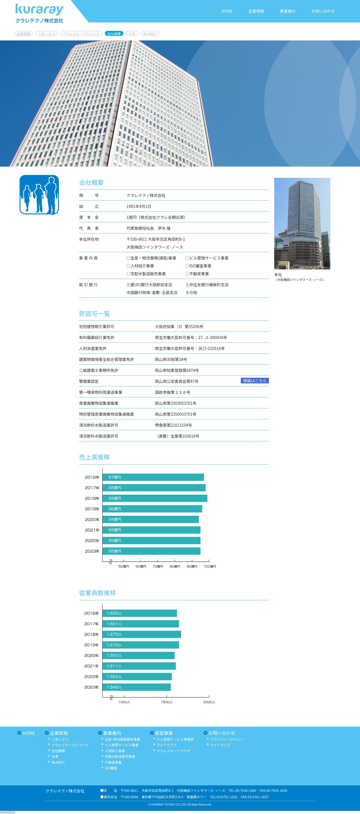Image resolution: width=360 pixels, height=814 pixels.
Task: Click the arrow icon beside footer 直営事業
Action: 152,733
